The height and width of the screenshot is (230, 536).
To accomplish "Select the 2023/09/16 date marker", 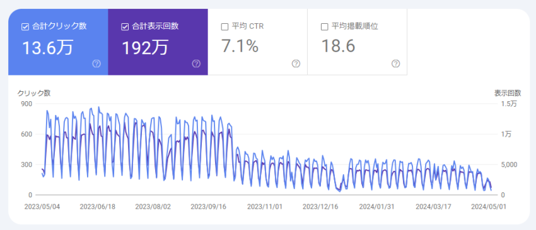I will pyautogui.click(x=209, y=207).
